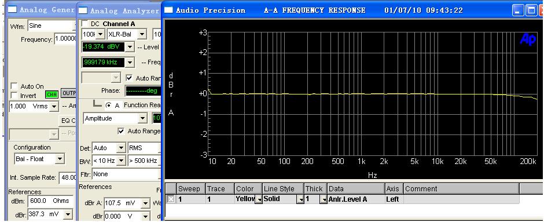Select the A Function Reading radio button
Image resolution: width=544 pixels, height=222 pixels.
(x=109, y=105)
